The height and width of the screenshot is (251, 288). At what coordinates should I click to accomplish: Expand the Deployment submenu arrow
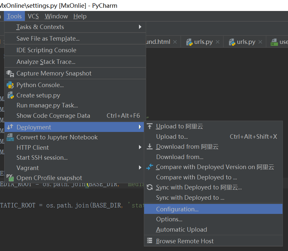click(140, 127)
